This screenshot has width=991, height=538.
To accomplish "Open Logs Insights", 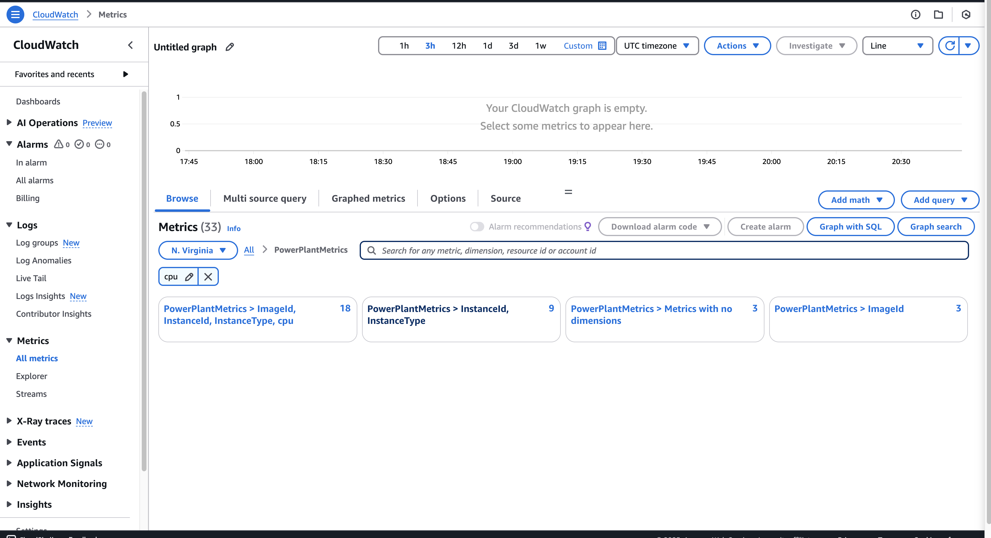I will coord(40,296).
